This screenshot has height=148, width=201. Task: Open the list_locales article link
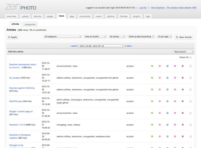(x=14, y=78)
